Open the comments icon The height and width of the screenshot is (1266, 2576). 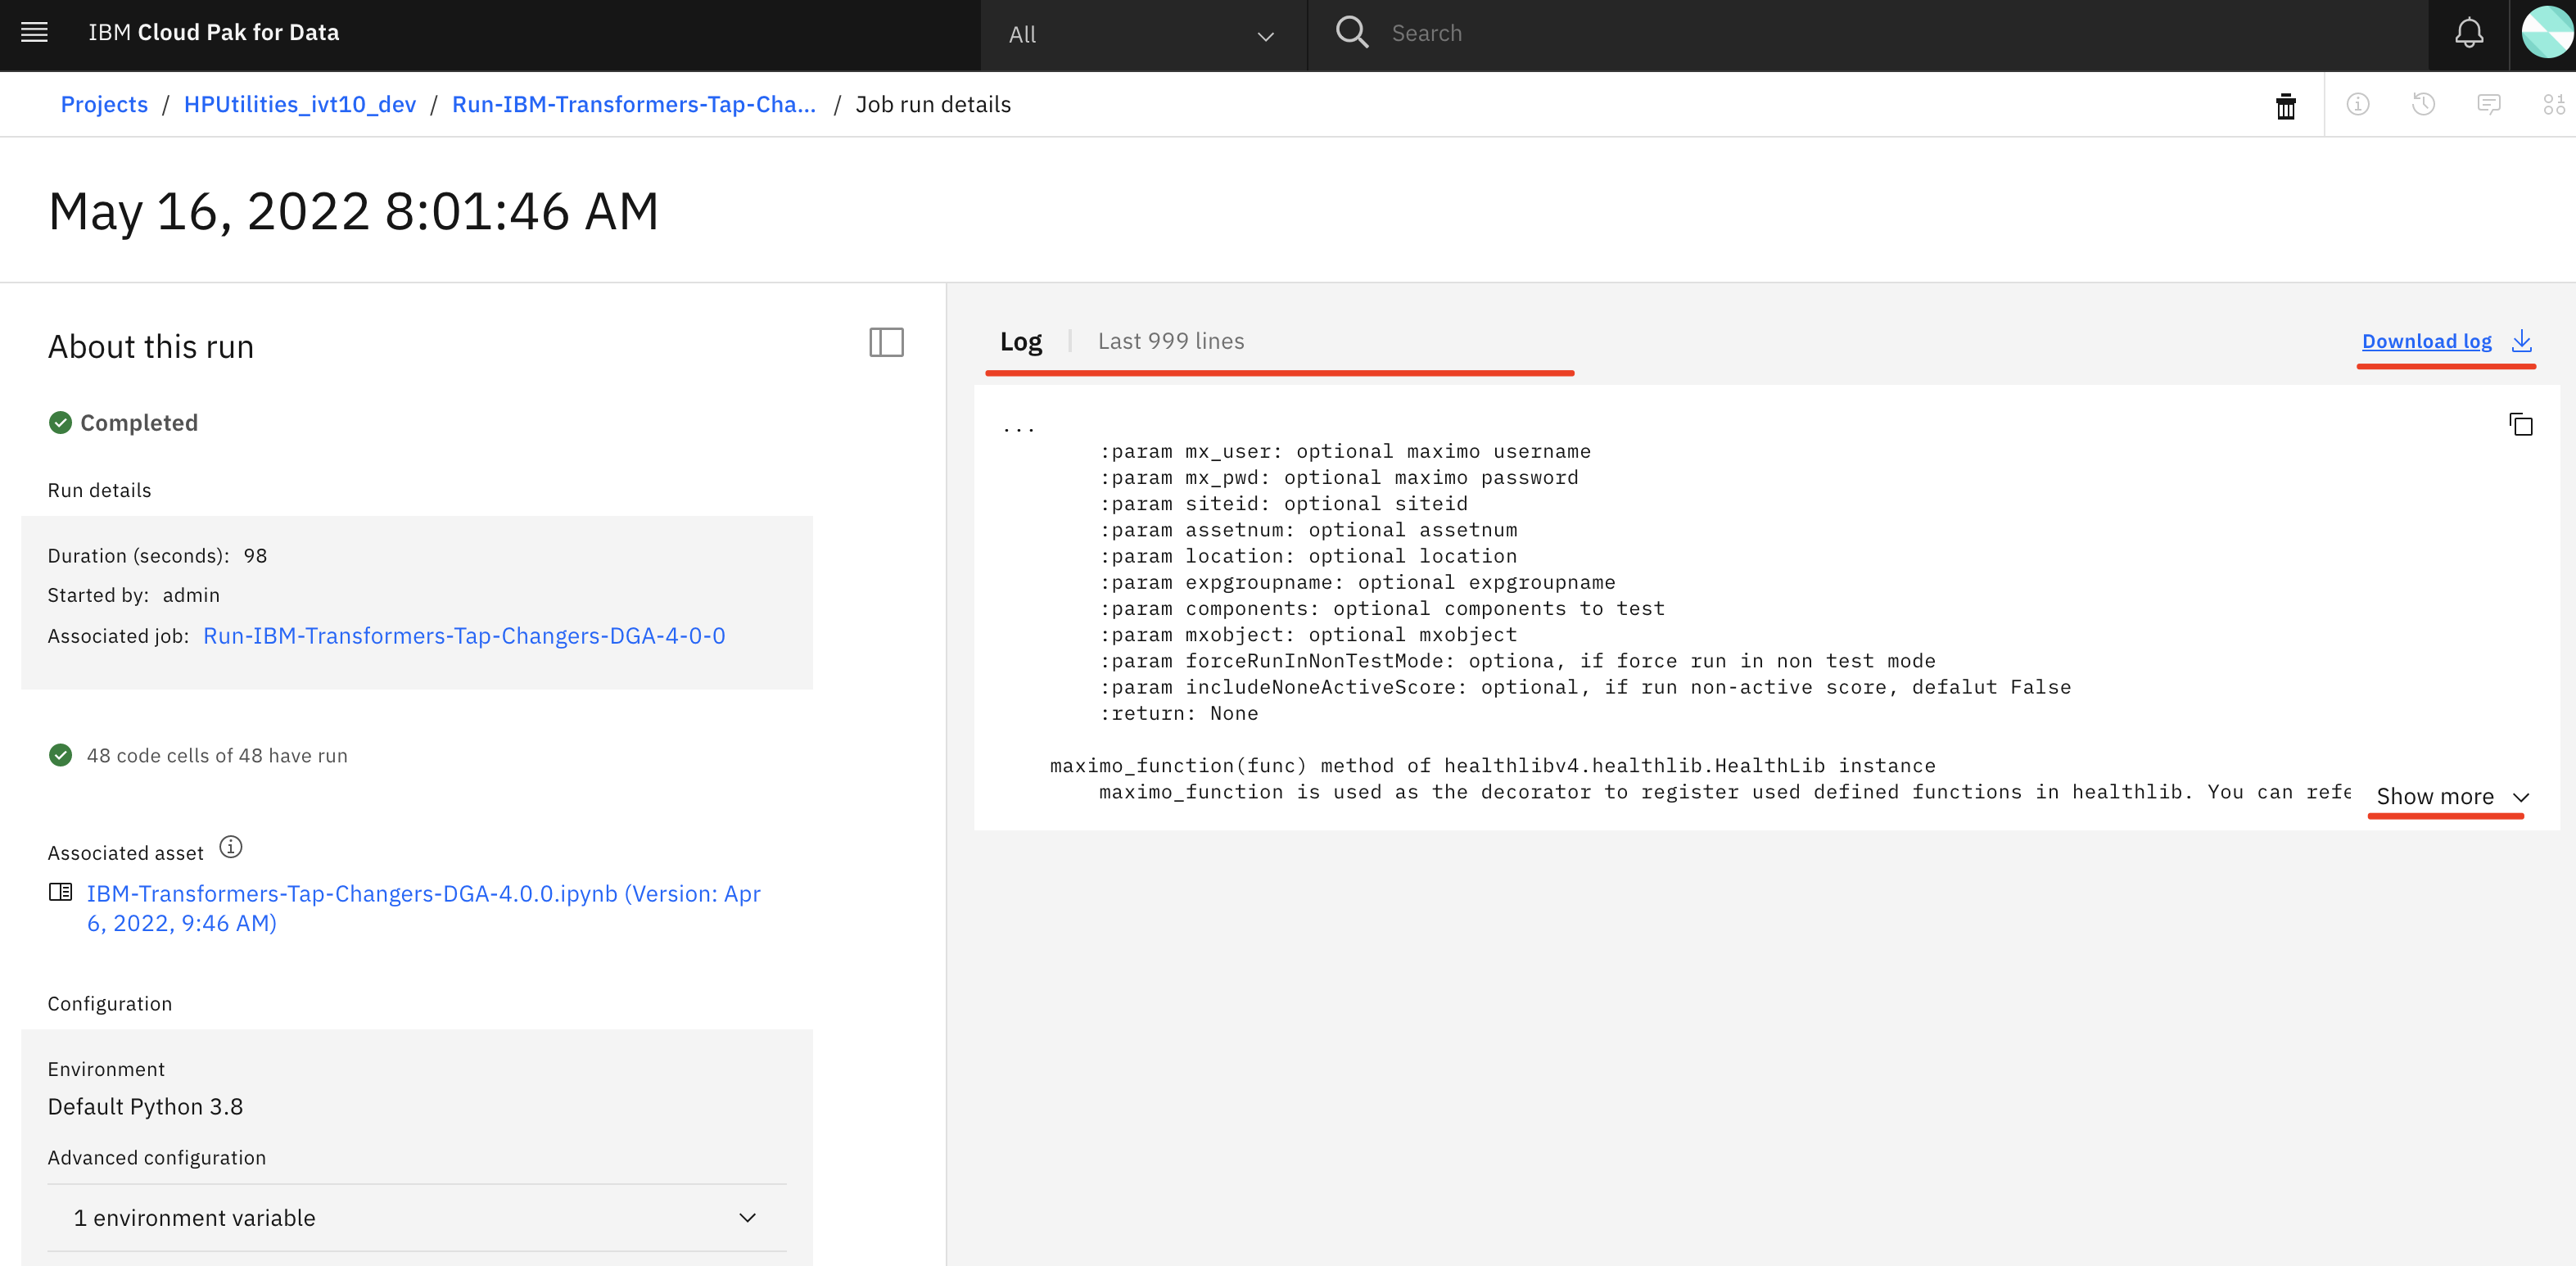click(2489, 104)
